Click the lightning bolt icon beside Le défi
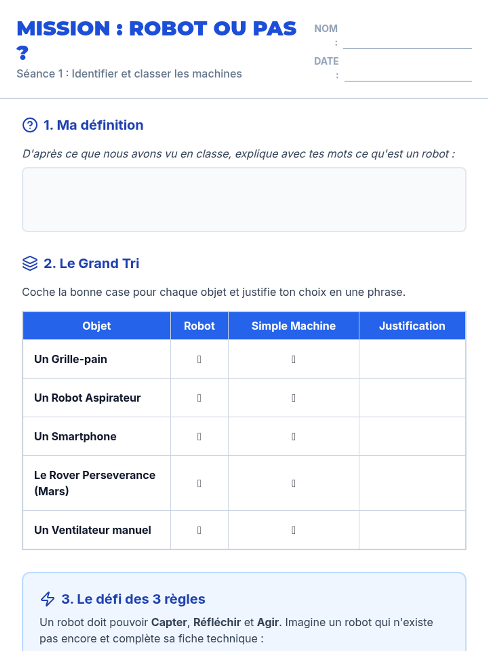 [x=48, y=599]
